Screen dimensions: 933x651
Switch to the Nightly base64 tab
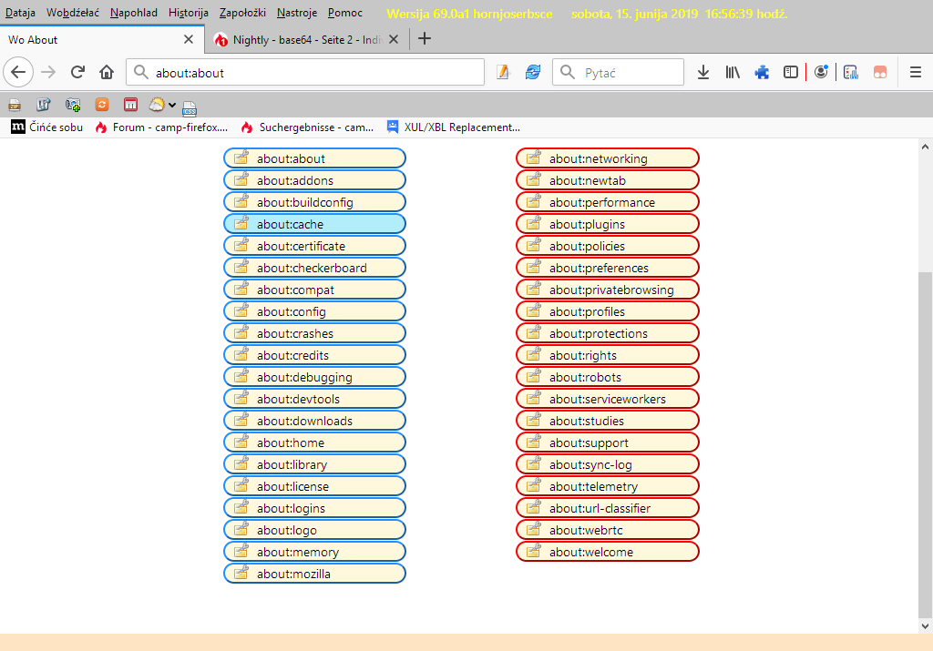tap(306, 40)
